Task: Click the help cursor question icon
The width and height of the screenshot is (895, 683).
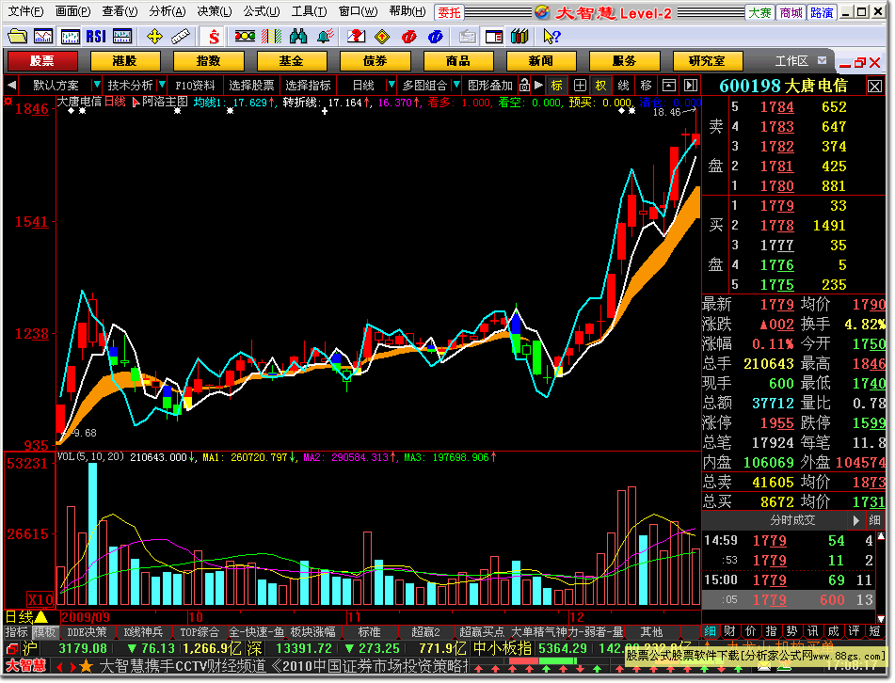Action: [551, 37]
